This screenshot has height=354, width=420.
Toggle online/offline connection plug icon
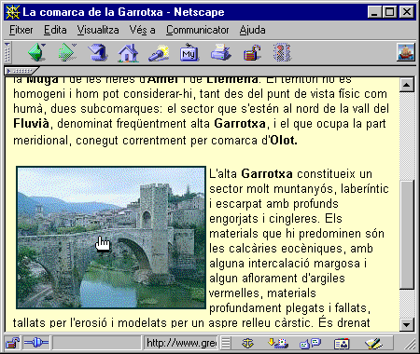point(36,343)
